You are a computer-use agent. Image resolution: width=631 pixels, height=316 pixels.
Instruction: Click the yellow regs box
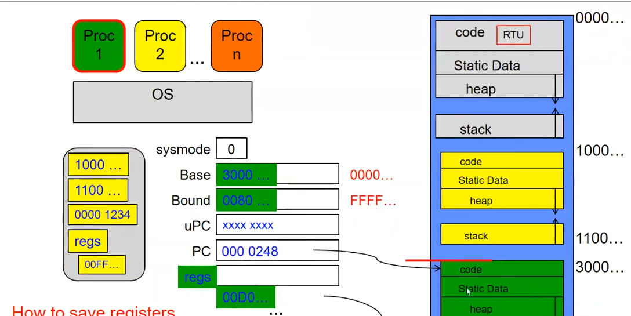coord(88,241)
